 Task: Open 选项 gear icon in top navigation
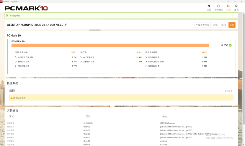(x=236, y=6)
